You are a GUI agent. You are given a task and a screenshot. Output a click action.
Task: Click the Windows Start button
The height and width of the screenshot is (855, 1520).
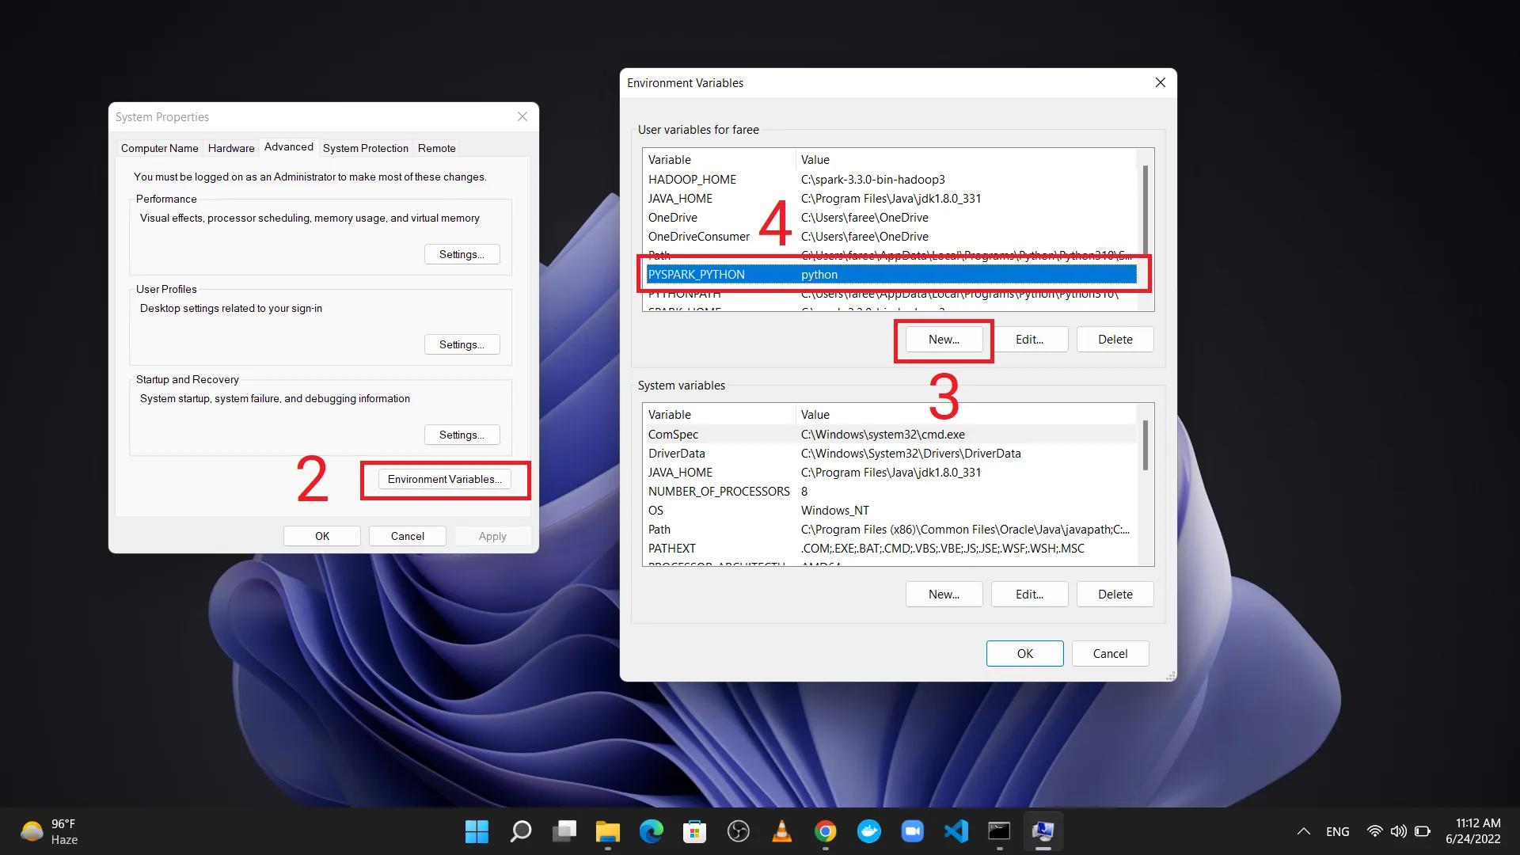[x=477, y=831]
